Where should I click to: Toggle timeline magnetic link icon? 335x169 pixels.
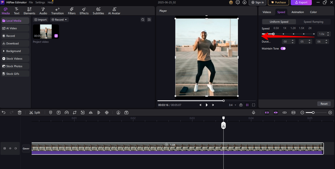coord(267,113)
